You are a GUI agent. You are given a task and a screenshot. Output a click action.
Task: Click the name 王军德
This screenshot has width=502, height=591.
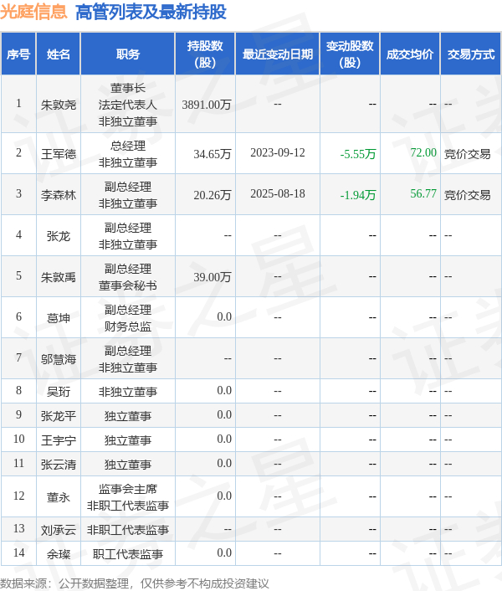59,154
